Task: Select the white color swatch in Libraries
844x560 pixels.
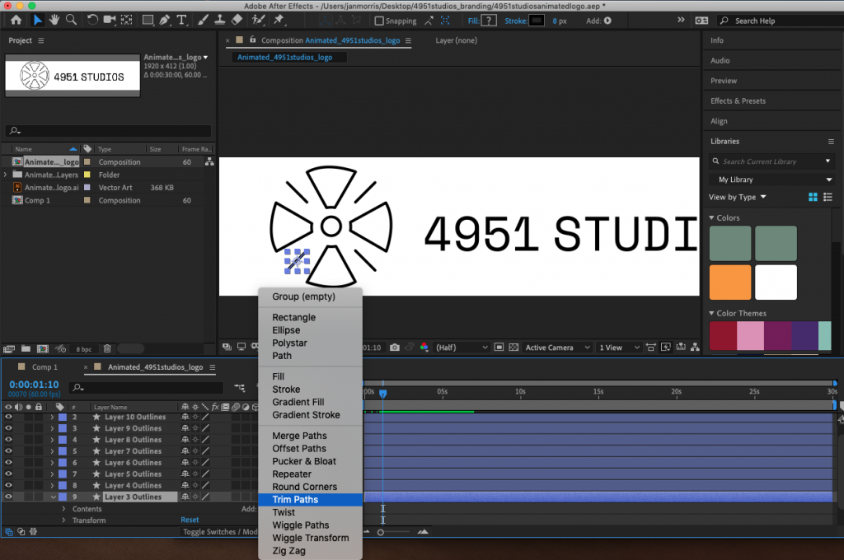Action: click(x=776, y=282)
